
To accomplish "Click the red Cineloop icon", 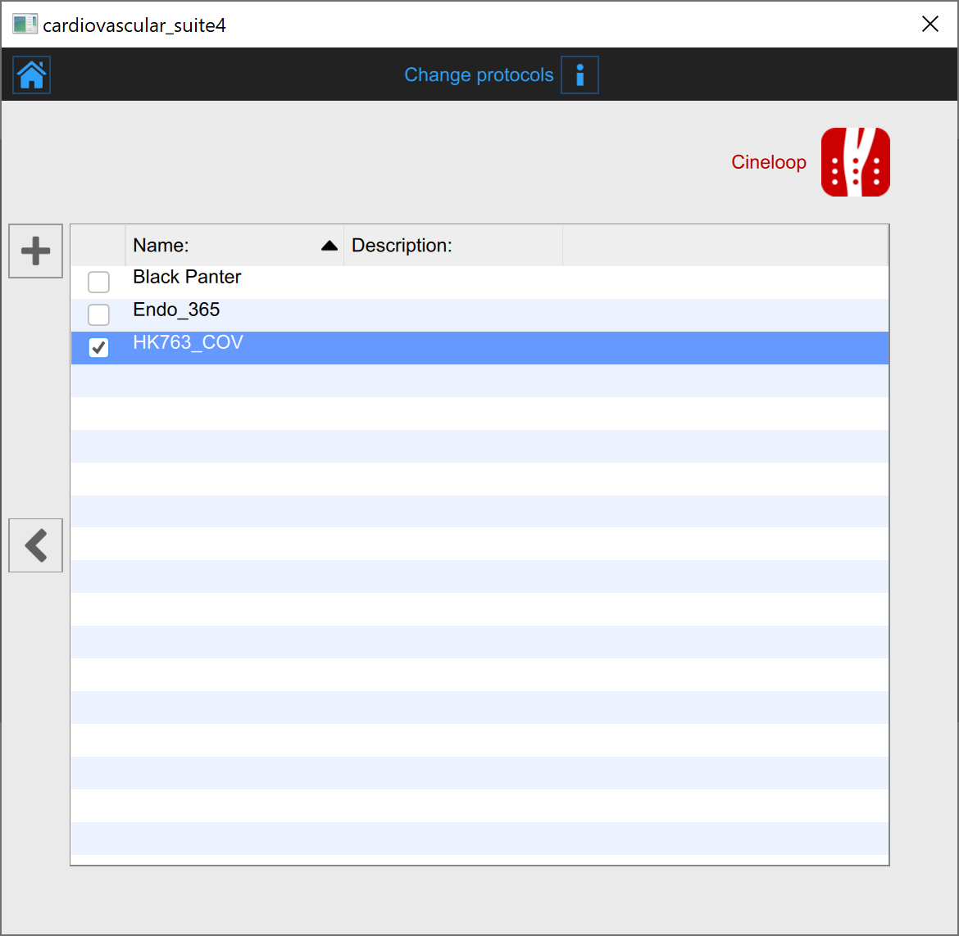I will (855, 162).
